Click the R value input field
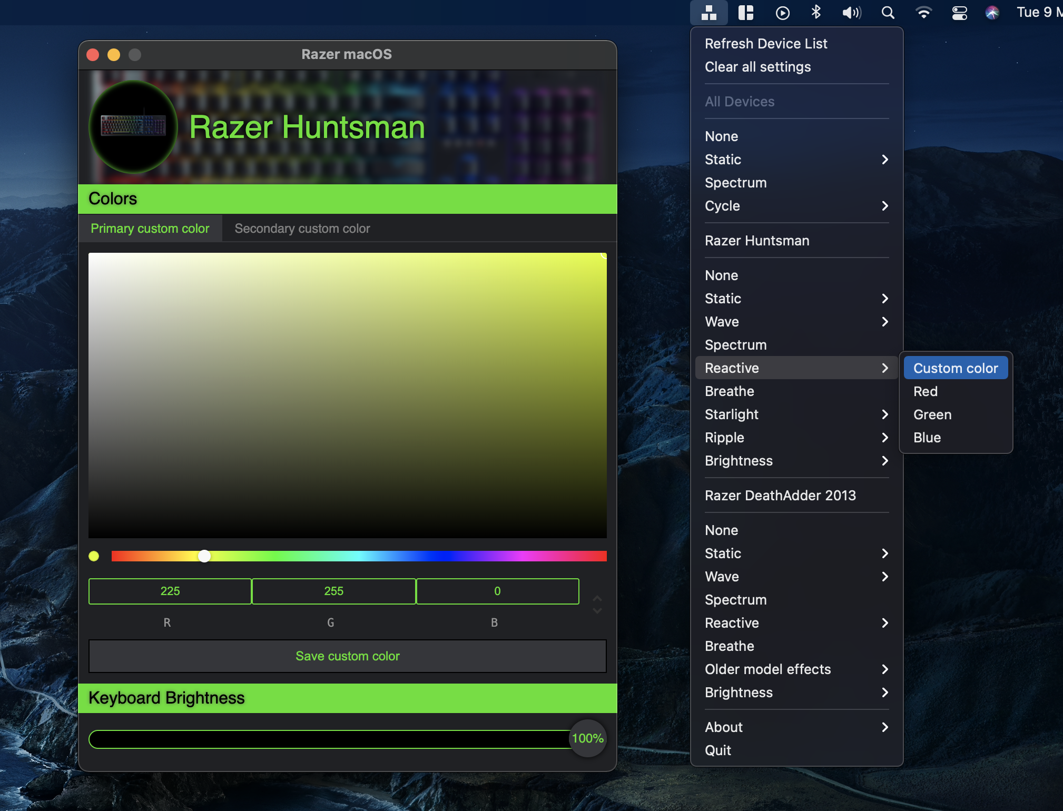 pyautogui.click(x=170, y=591)
